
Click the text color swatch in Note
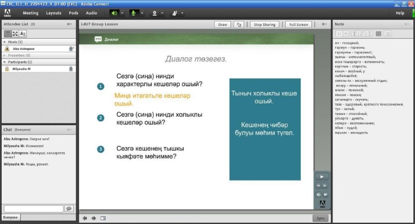[x=379, y=34]
